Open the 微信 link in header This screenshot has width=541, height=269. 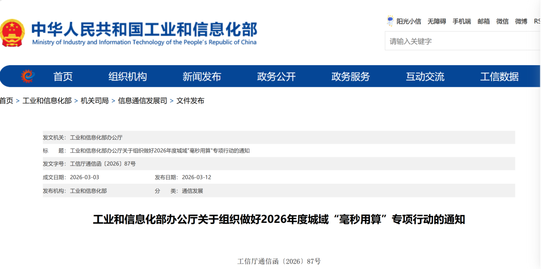tap(502, 22)
